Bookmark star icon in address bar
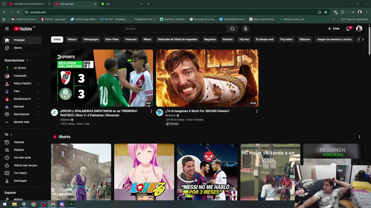 pos(326,12)
